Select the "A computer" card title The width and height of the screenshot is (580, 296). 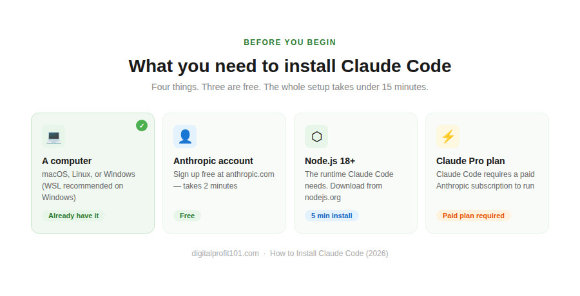67,161
